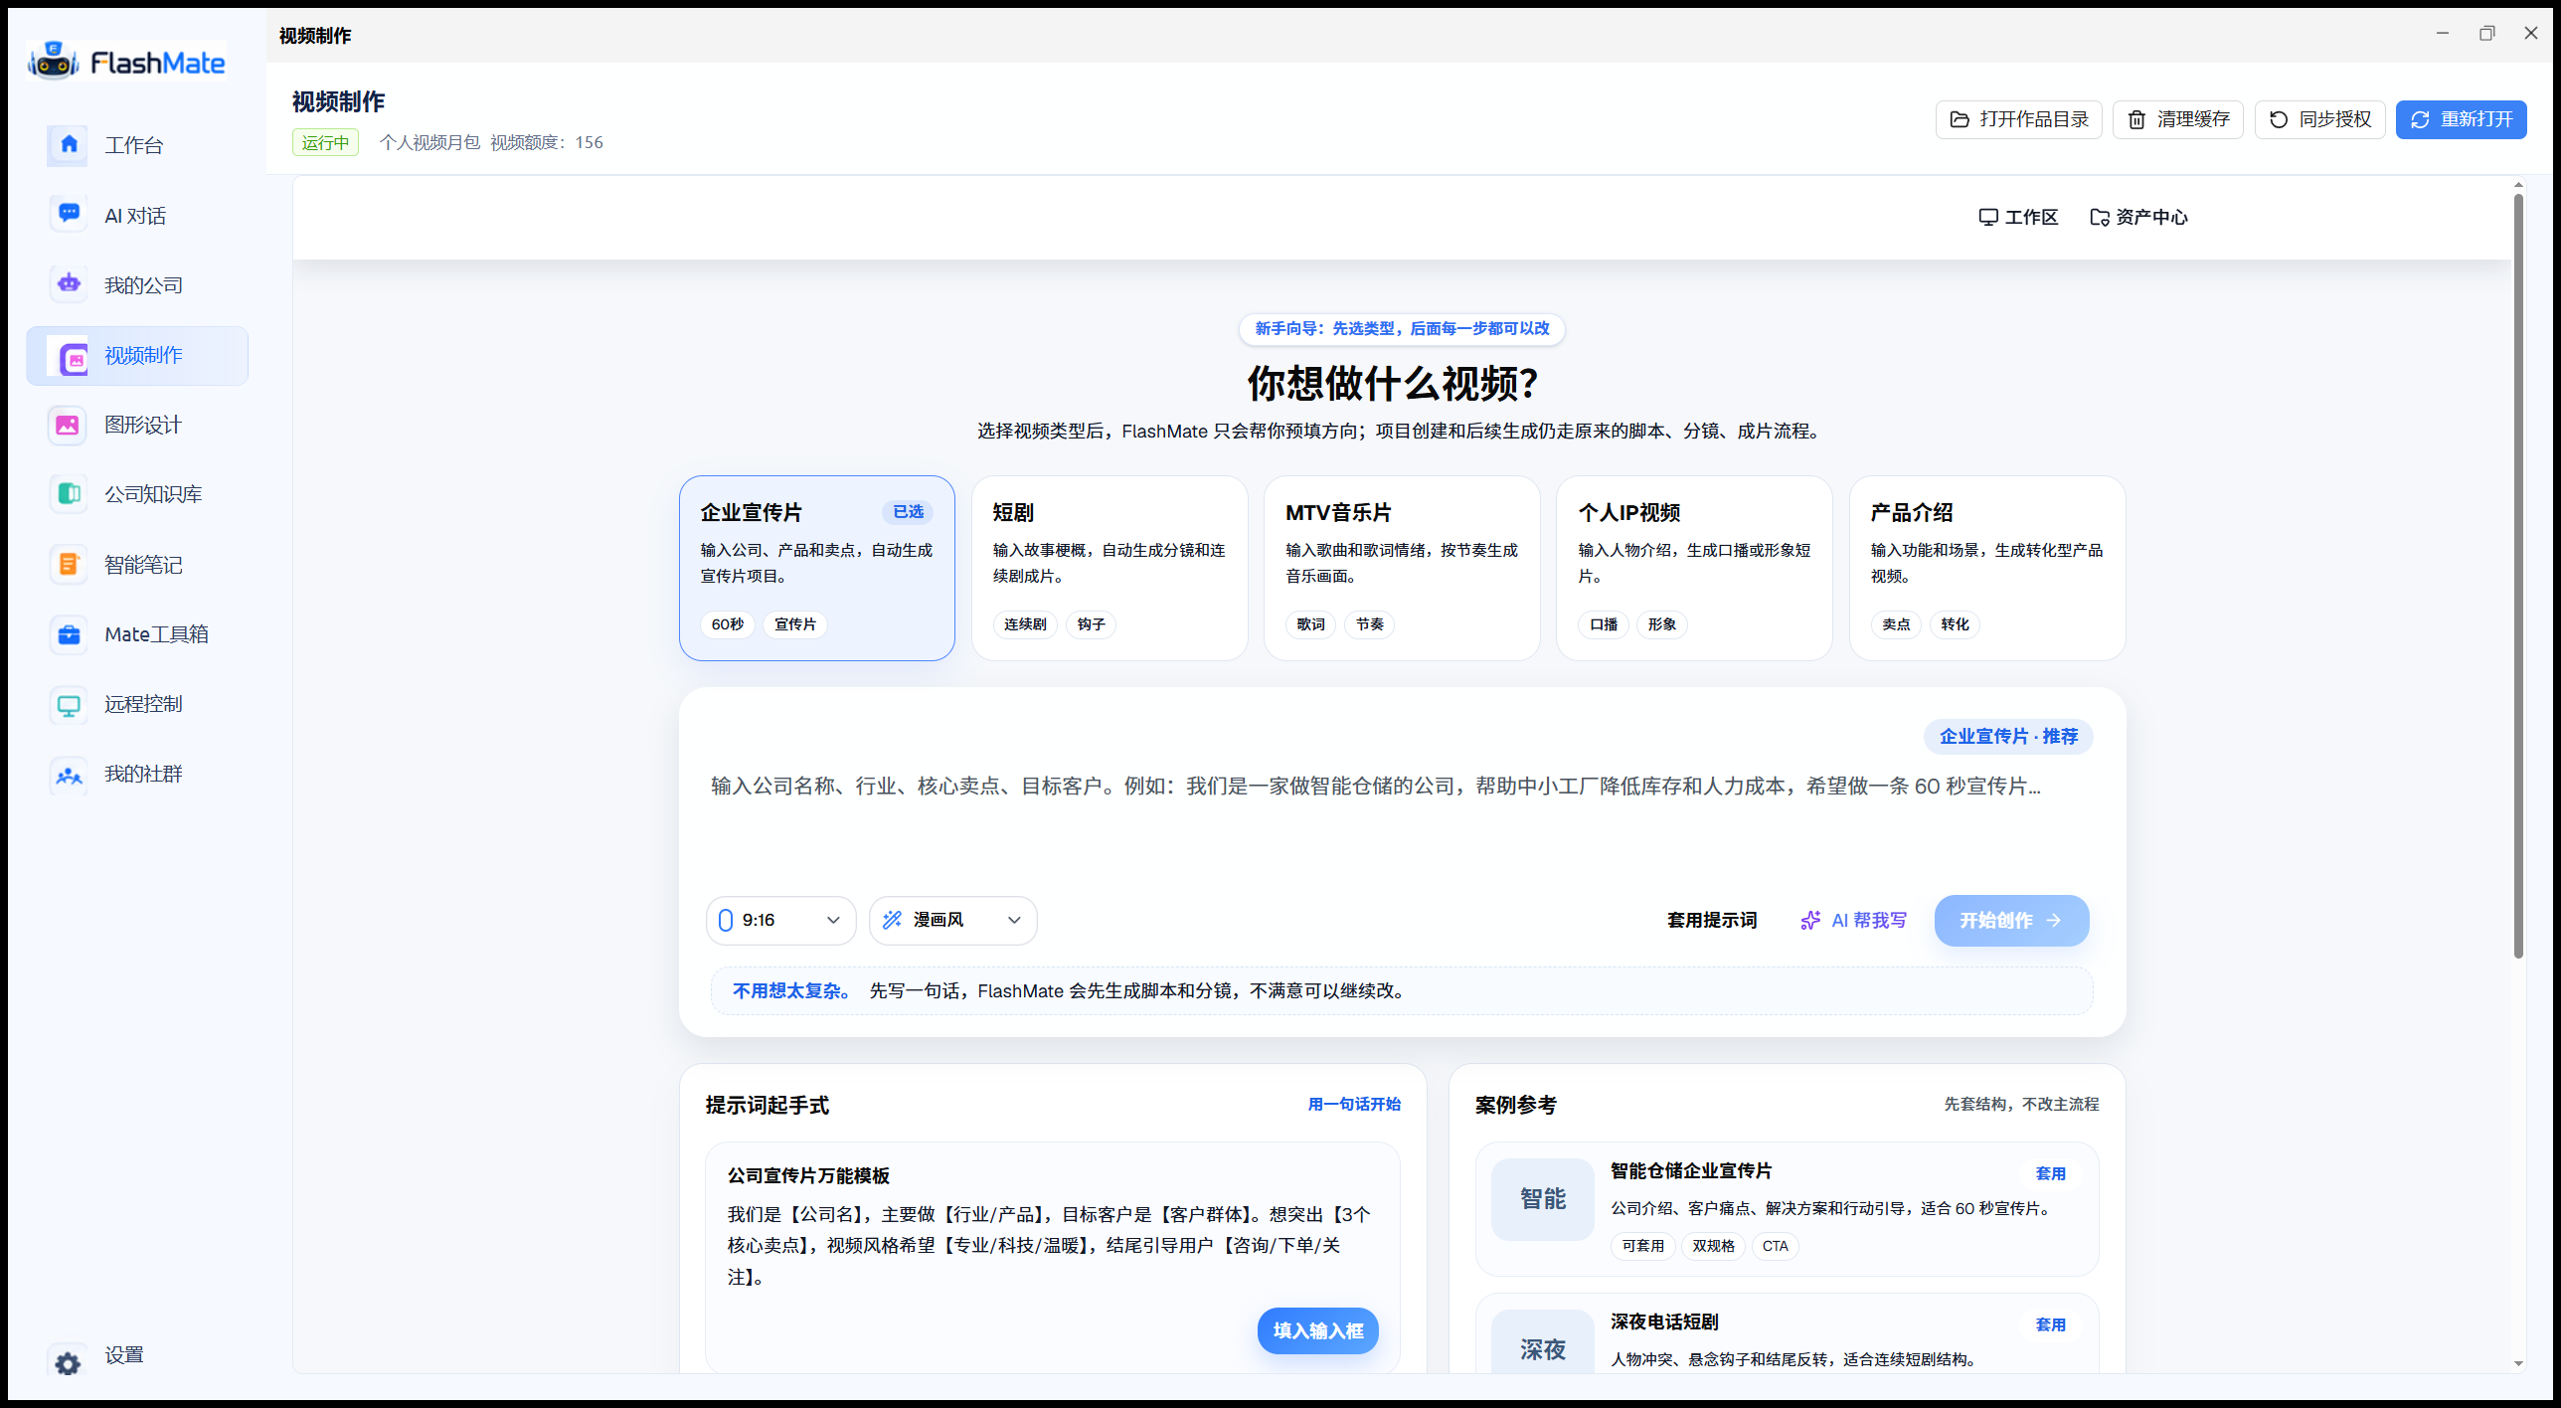Screen dimensions: 2561x1408
Task: Click the Mate工具箱 briefcase icon
Action: pos(69,633)
